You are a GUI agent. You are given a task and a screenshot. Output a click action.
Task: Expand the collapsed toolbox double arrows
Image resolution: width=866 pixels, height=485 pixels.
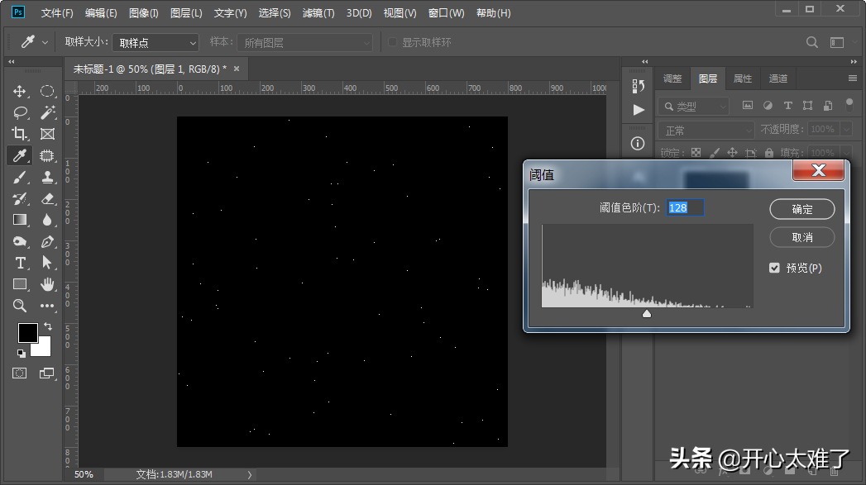point(11,62)
